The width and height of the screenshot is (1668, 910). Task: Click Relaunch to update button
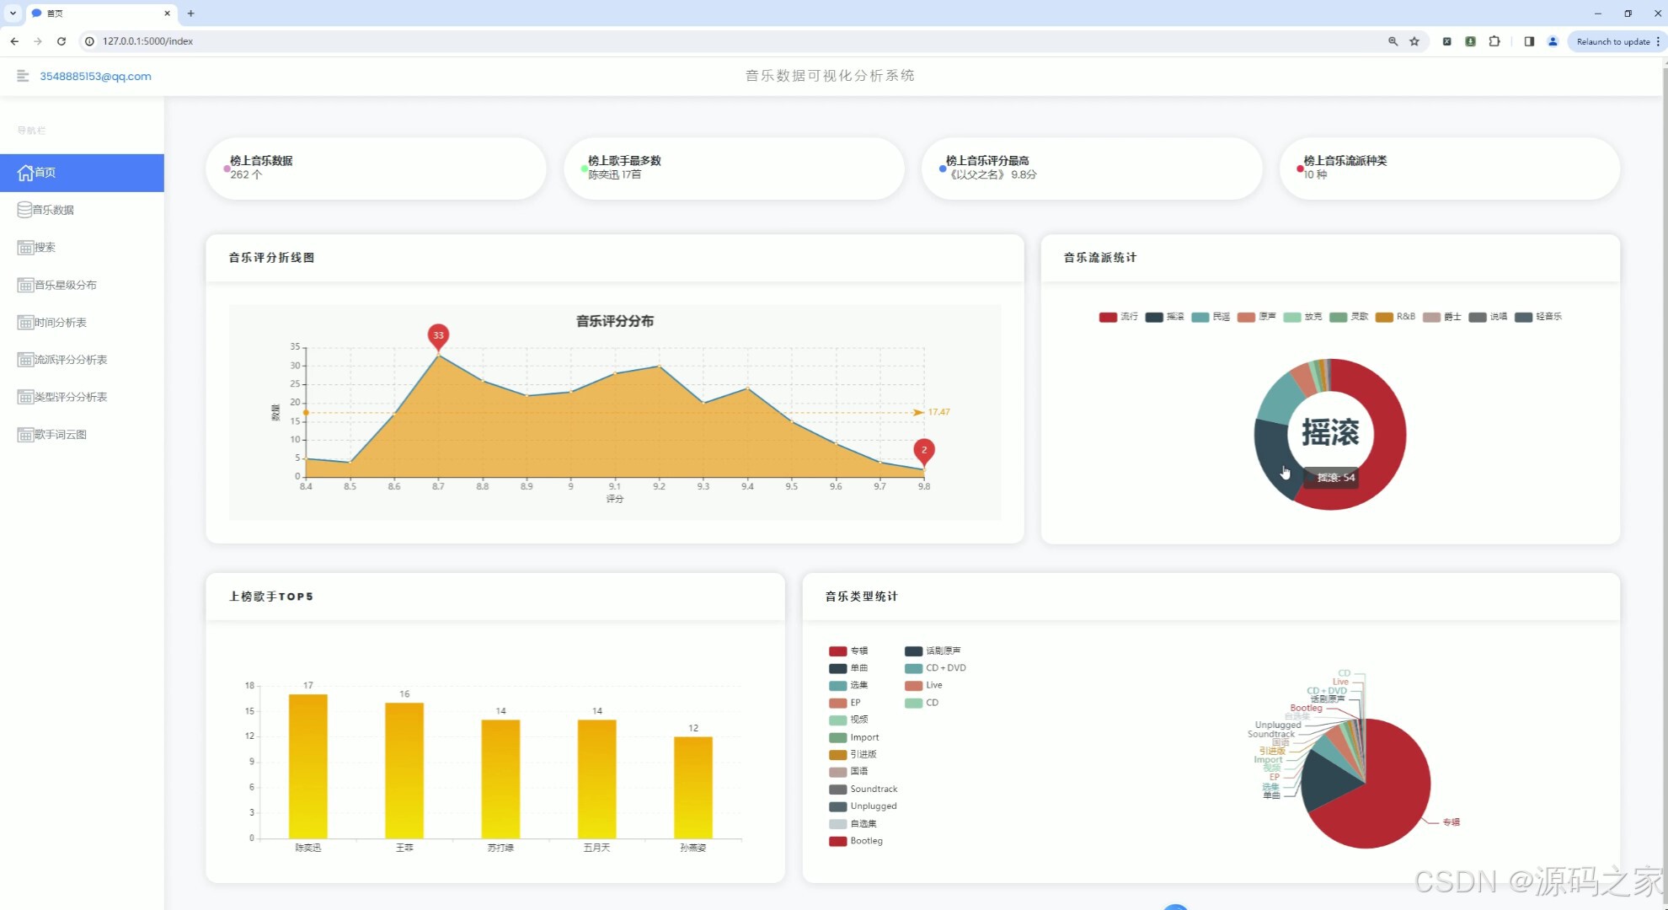[1612, 41]
